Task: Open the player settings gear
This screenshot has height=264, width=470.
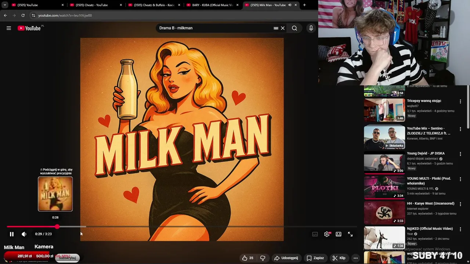Action: [327, 234]
